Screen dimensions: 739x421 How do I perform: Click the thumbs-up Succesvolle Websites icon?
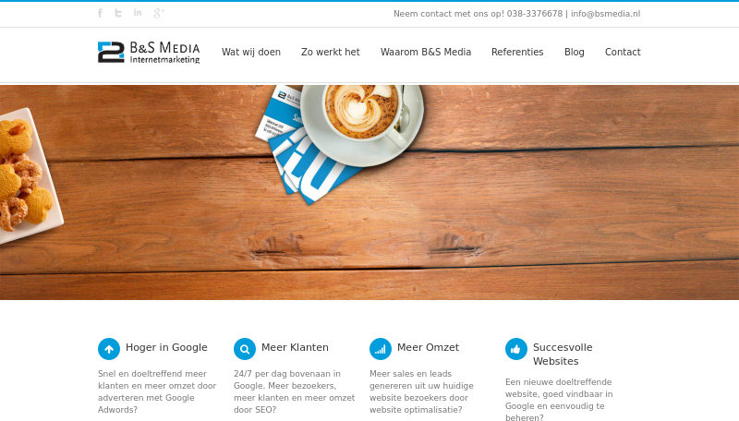pyautogui.click(x=516, y=349)
